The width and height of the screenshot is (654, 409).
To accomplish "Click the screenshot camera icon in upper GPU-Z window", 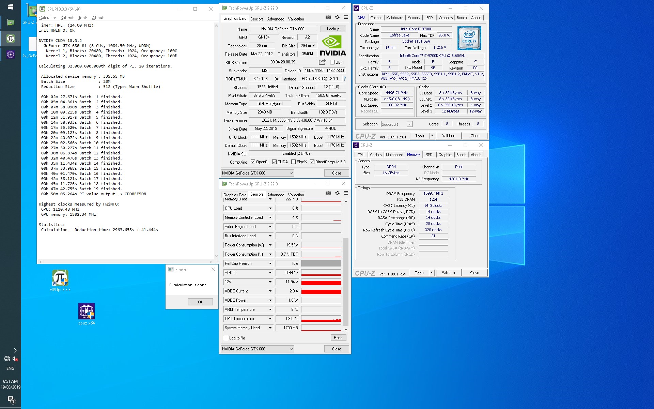I will click(x=328, y=17).
